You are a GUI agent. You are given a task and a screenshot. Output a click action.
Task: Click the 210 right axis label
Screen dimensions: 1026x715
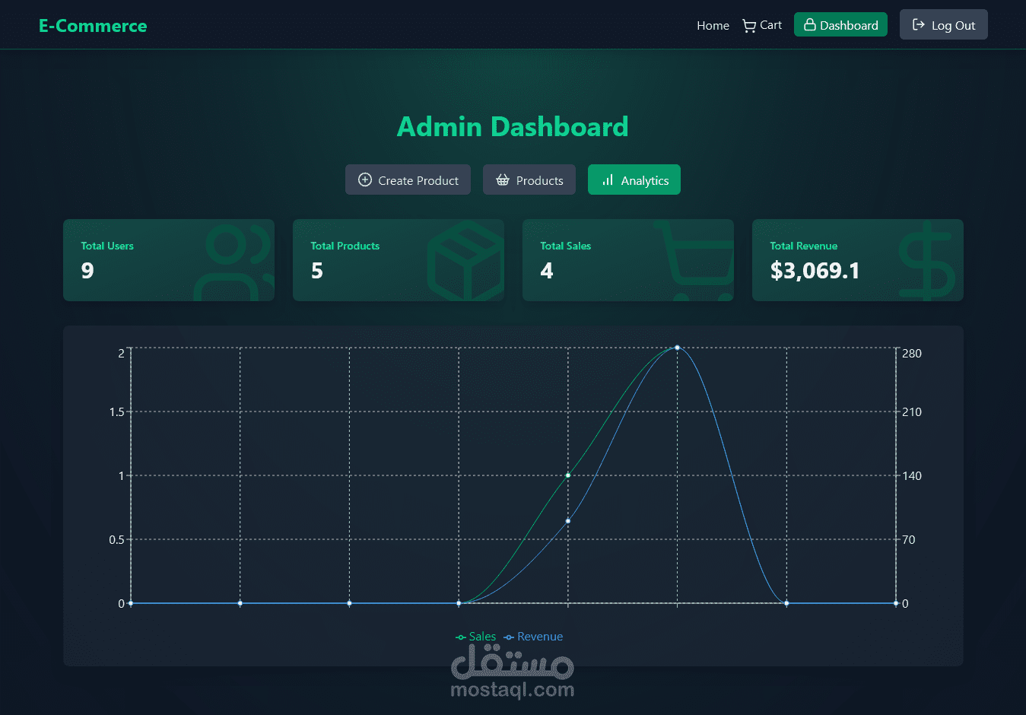(x=912, y=412)
